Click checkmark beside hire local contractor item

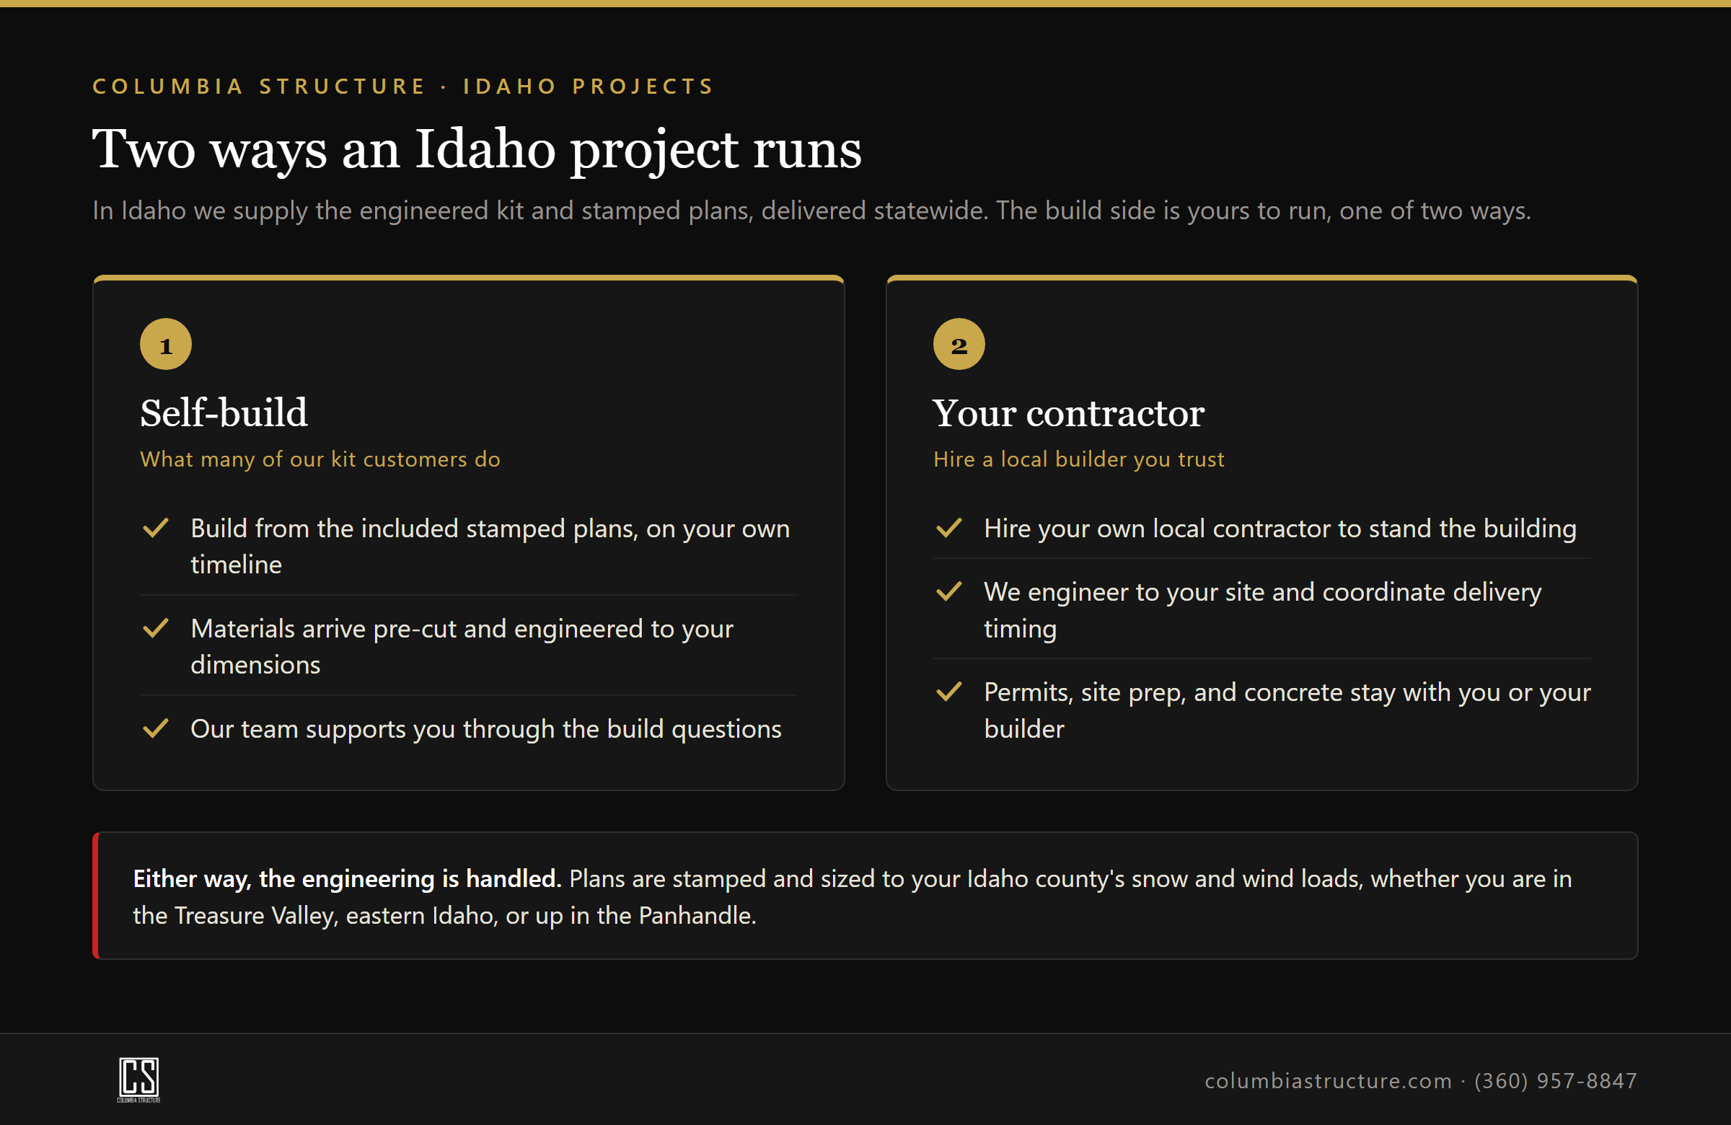(x=948, y=527)
